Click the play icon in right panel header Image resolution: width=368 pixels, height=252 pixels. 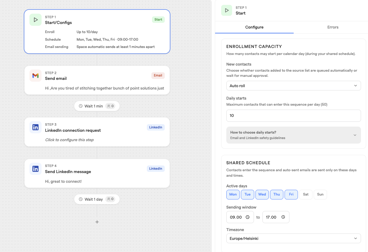pos(227,10)
